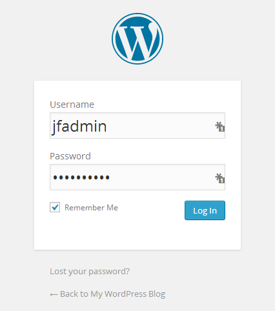Click the number badge on Username field icon
The image size is (275, 311).
click(x=222, y=128)
